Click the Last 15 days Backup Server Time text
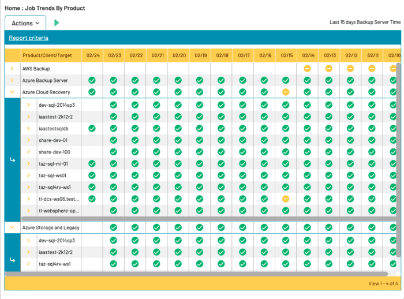Viewport: 404px width, 299px height. click(x=365, y=22)
